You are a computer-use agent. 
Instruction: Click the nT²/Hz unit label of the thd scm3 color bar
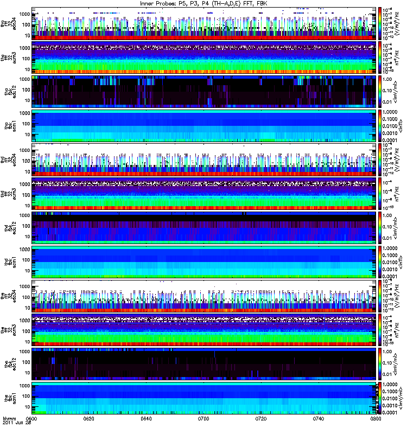coord(397,194)
